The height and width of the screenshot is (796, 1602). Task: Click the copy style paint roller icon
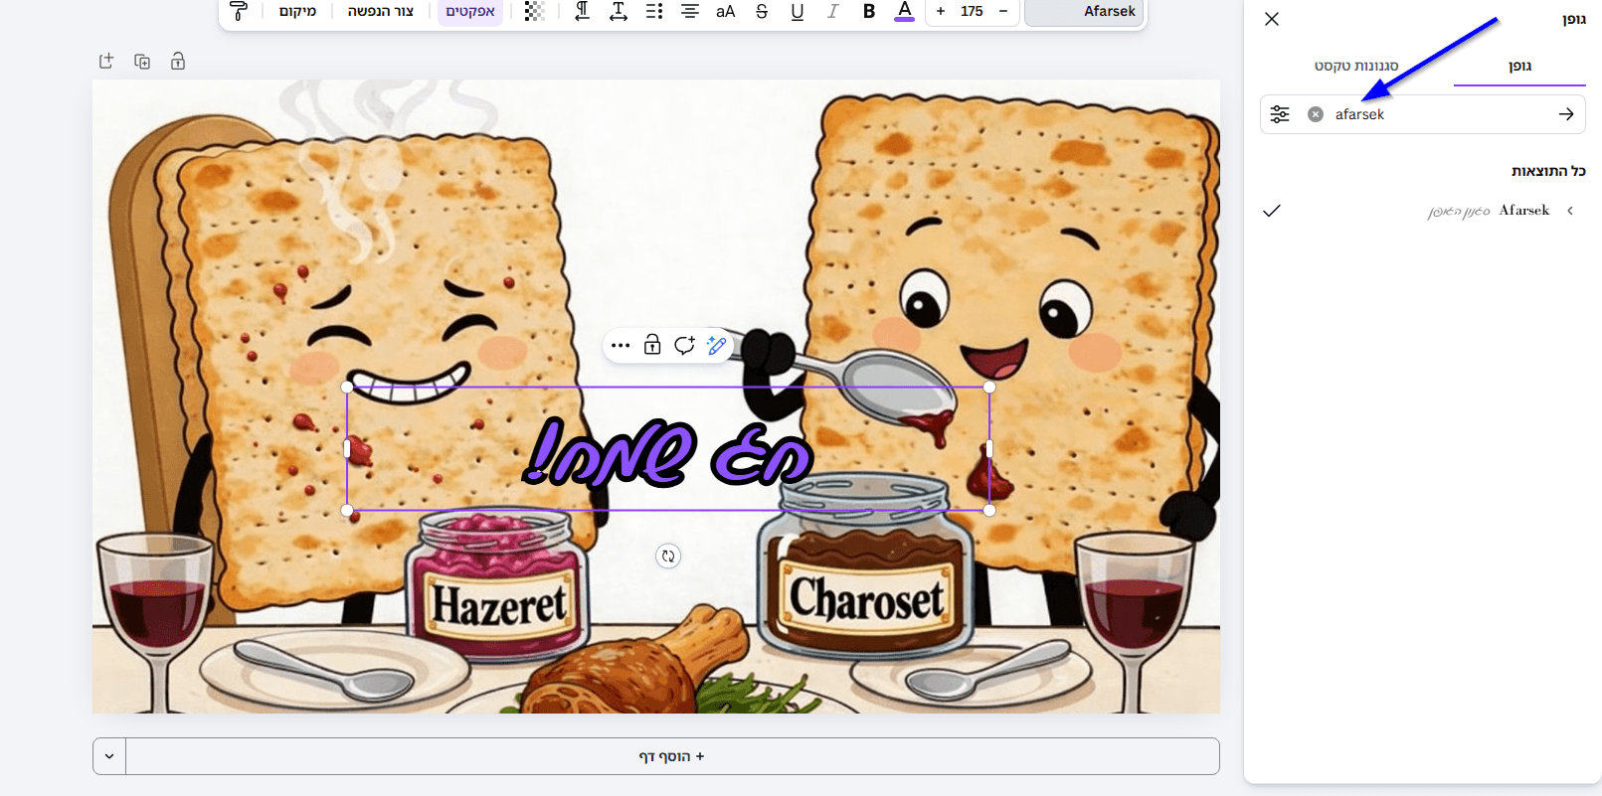(239, 12)
